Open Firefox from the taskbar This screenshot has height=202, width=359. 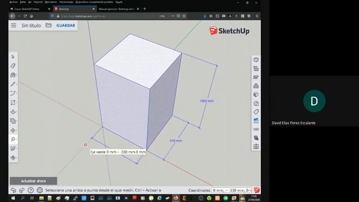[x=176, y=198]
